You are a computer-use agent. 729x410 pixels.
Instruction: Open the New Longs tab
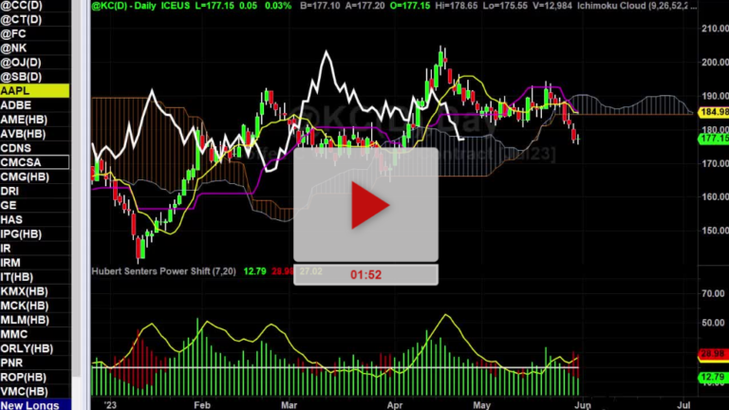34,405
